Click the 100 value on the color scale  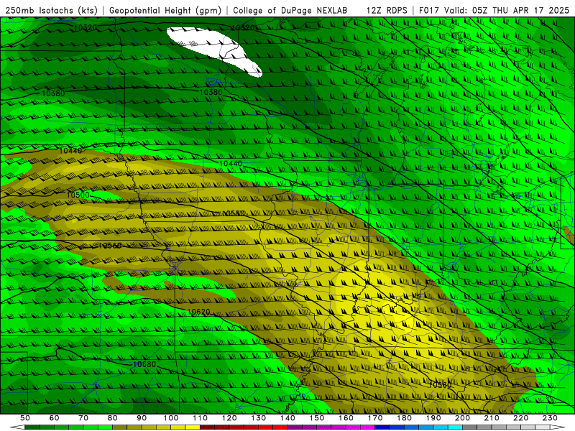[x=171, y=418]
